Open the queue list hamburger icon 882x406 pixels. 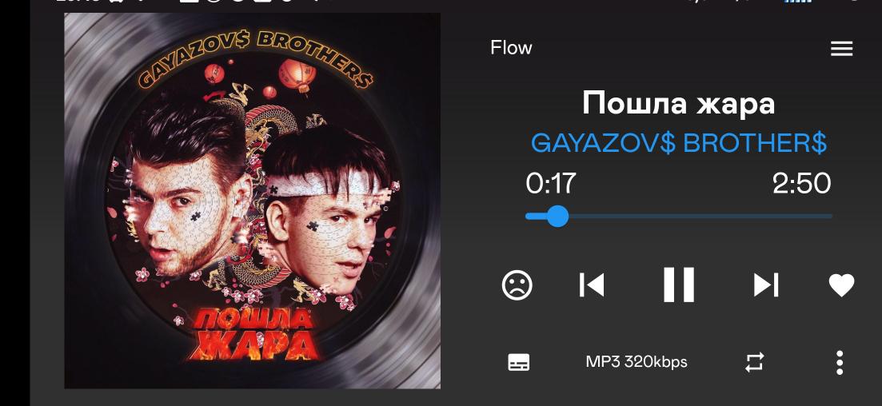point(841,49)
